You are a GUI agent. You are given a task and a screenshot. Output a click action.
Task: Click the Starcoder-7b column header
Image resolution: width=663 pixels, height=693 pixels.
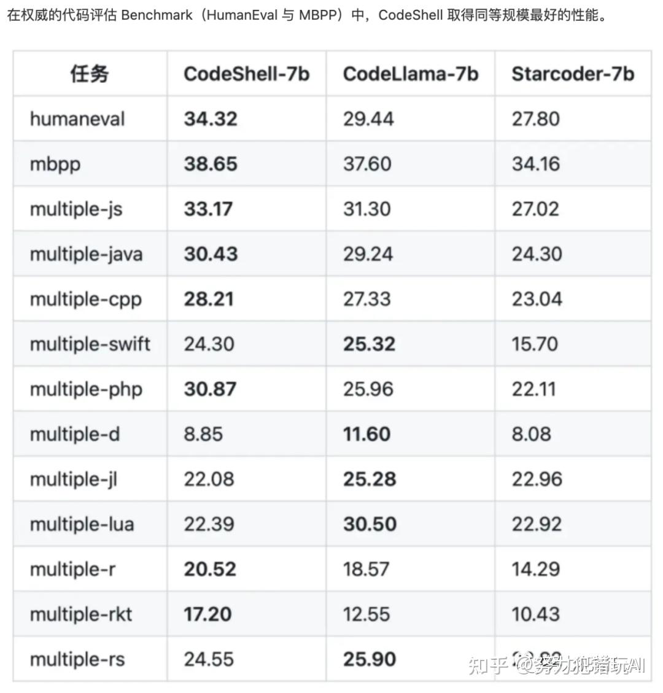click(x=572, y=74)
